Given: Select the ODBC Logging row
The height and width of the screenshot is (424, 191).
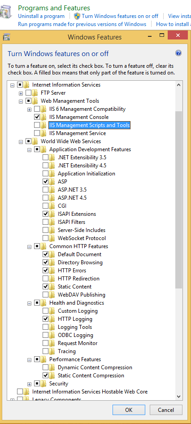Looking at the screenshot, I should (x=75, y=335).
